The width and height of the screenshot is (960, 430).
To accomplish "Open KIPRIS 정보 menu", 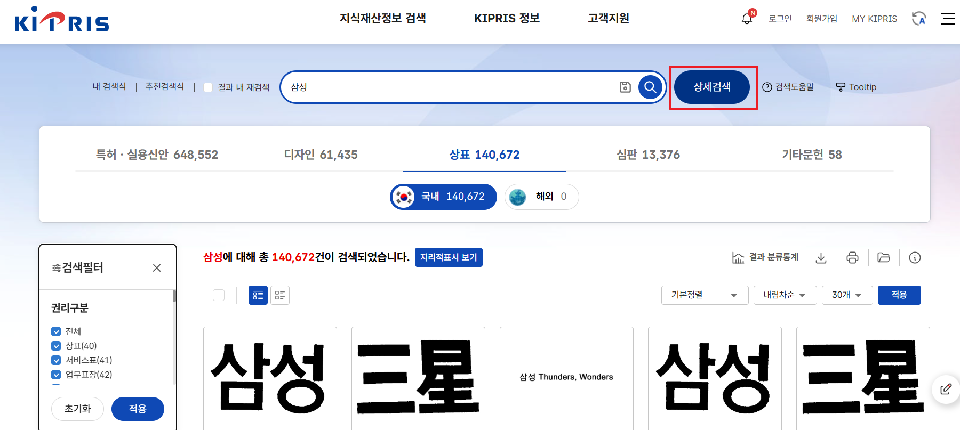I will click(507, 18).
